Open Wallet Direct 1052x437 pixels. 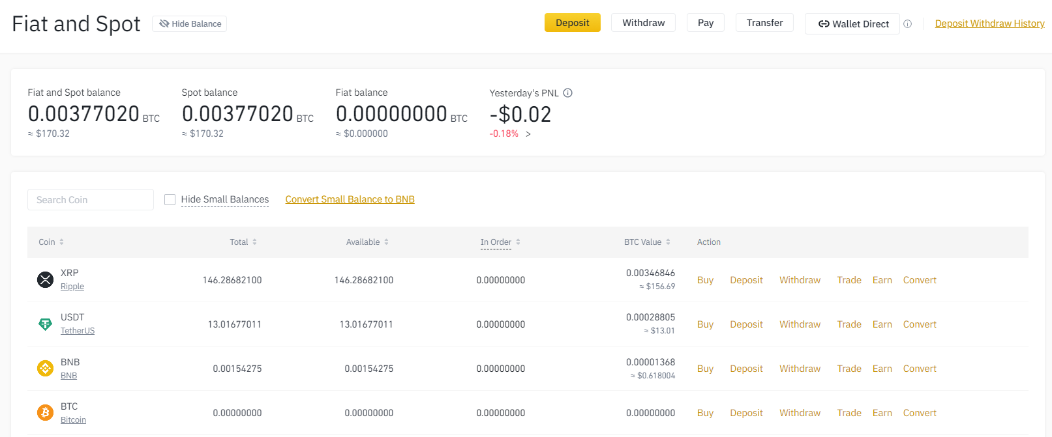(x=852, y=23)
